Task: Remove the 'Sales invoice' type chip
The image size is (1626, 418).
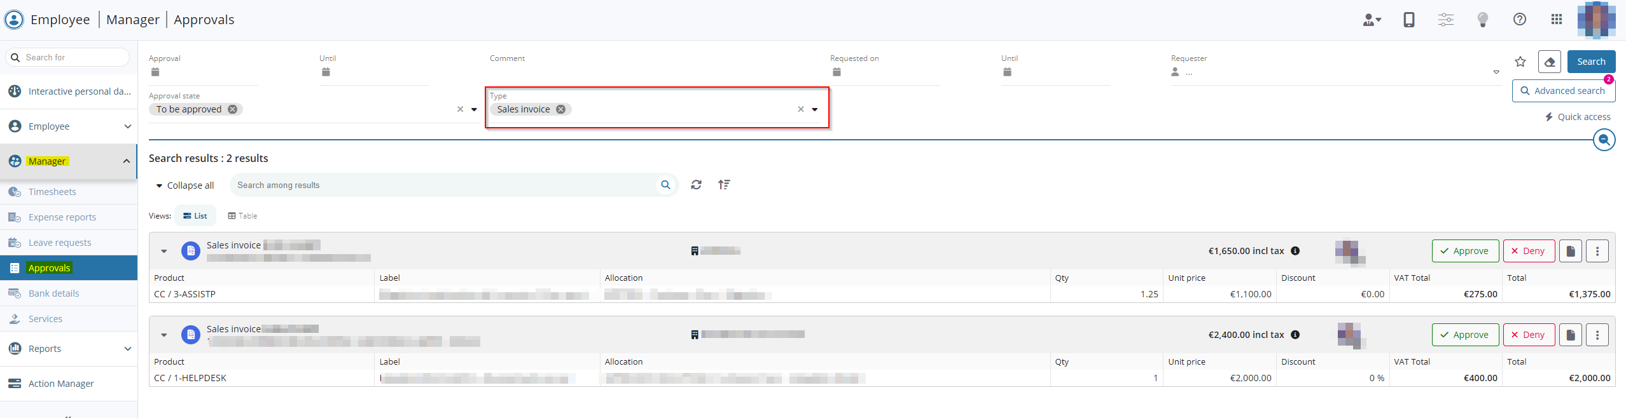Action: click(560, 109)
